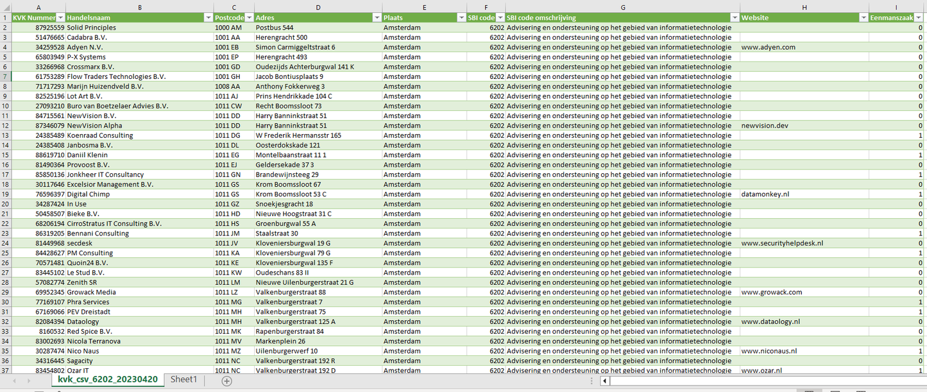Select the entire column D header
This screenshot has height=392, width=927.
[x=318, y=6]
